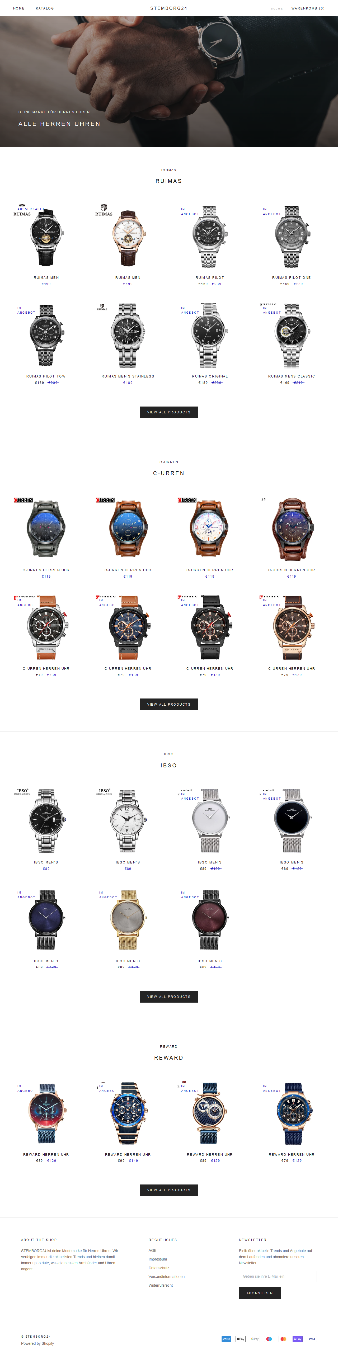Click the Alle Herren Uhren hero banner text
The image size is (338, 1350).
[x=59, y=124]
